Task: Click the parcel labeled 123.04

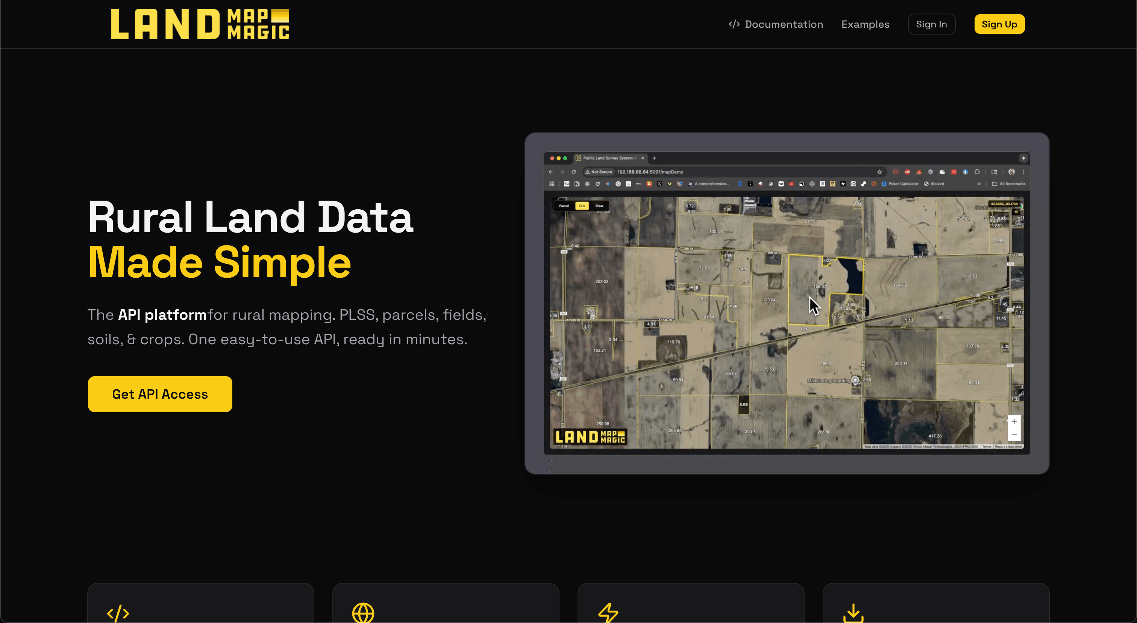Action: point(769,300)
